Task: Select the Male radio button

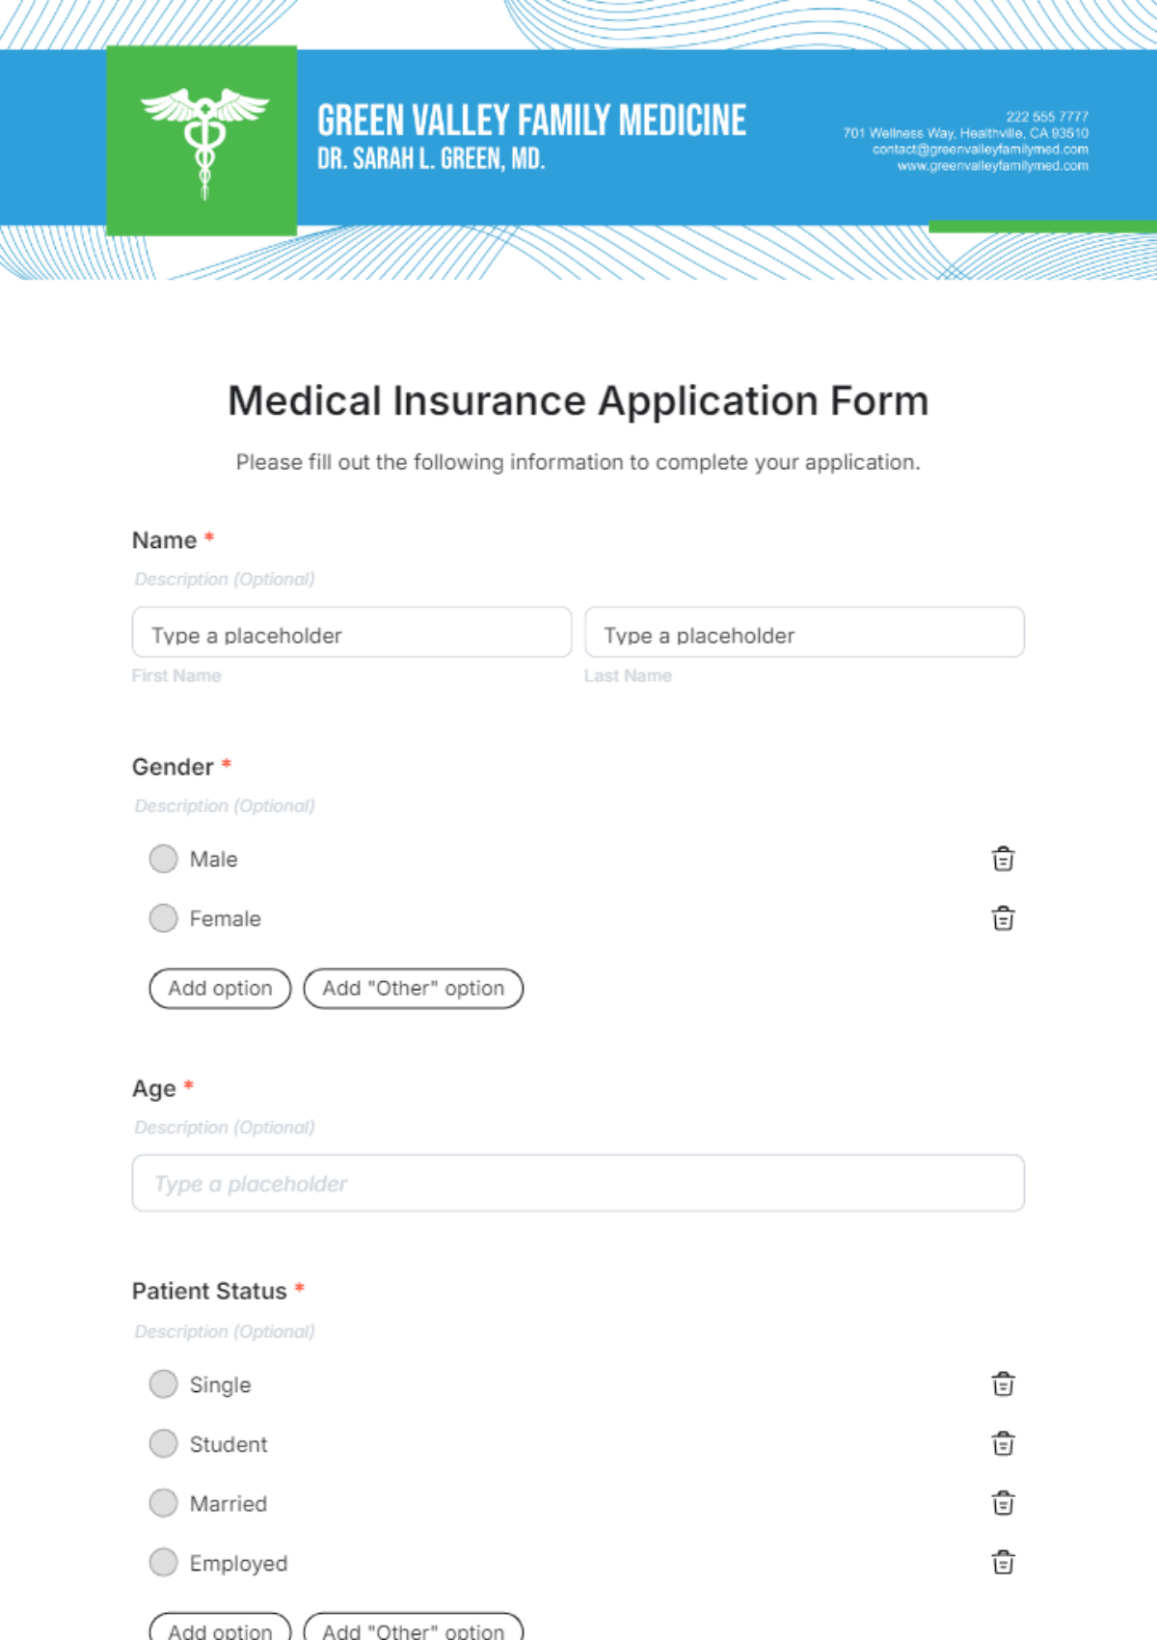Action: pyautogui.click(x=164, y=859)
